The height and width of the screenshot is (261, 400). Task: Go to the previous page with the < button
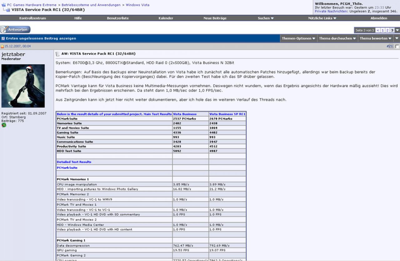pos(378,30)
